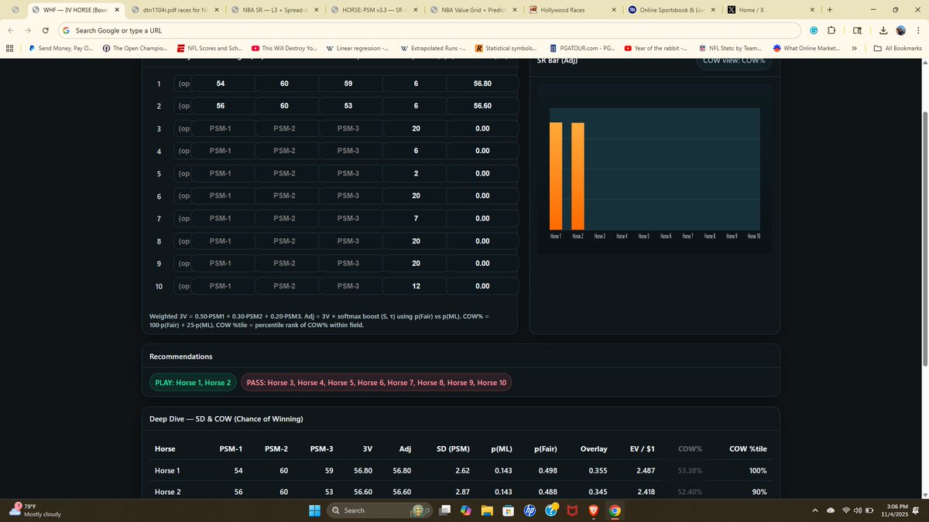Viewport: 929px width, 522px height.
Task: Click the browser profile avatar icon
Action: point(900,29)
